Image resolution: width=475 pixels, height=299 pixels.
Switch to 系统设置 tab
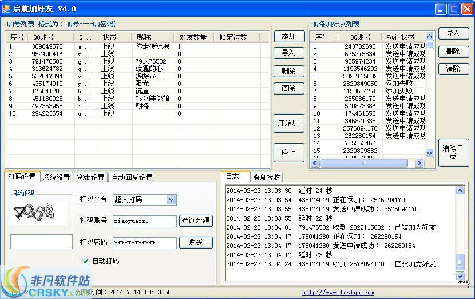[x=56, y=177]
